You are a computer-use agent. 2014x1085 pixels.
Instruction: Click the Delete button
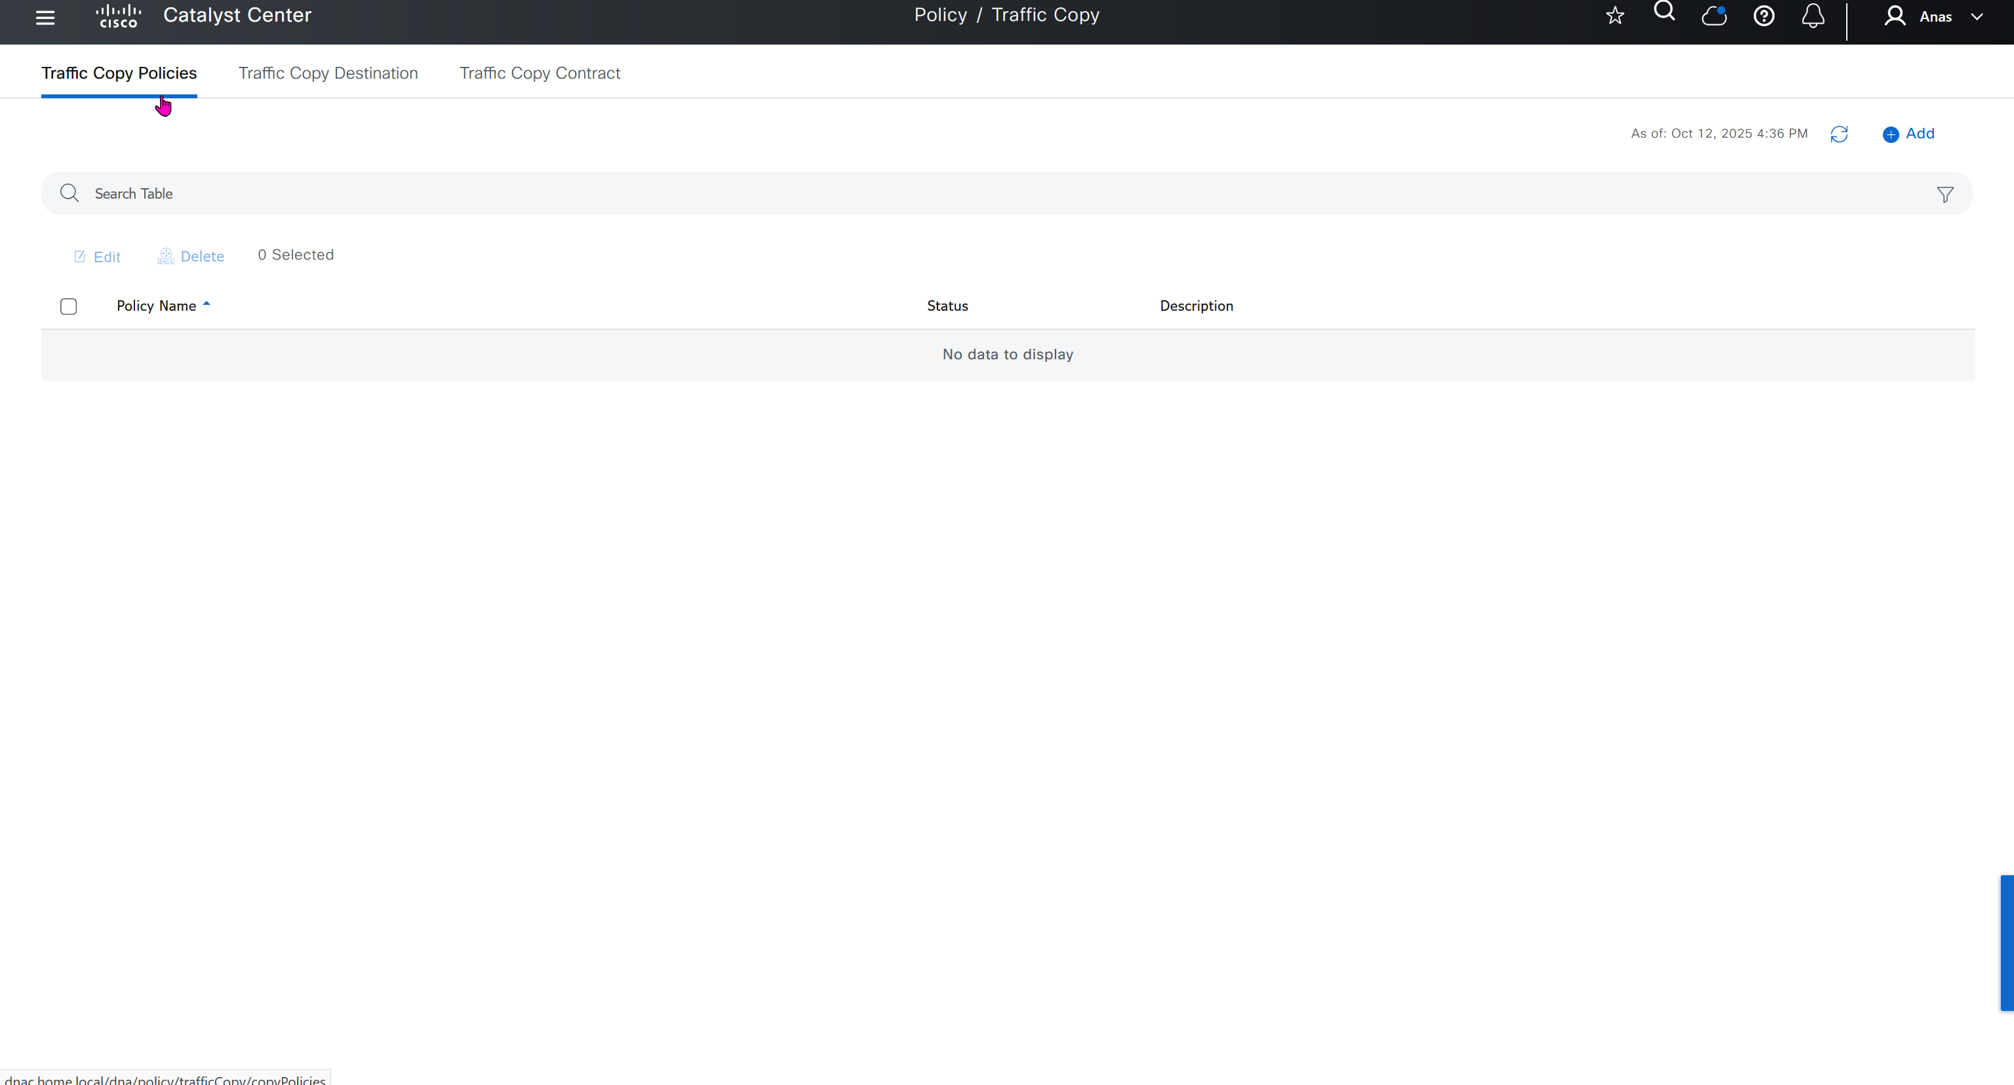tap(191, 256)
